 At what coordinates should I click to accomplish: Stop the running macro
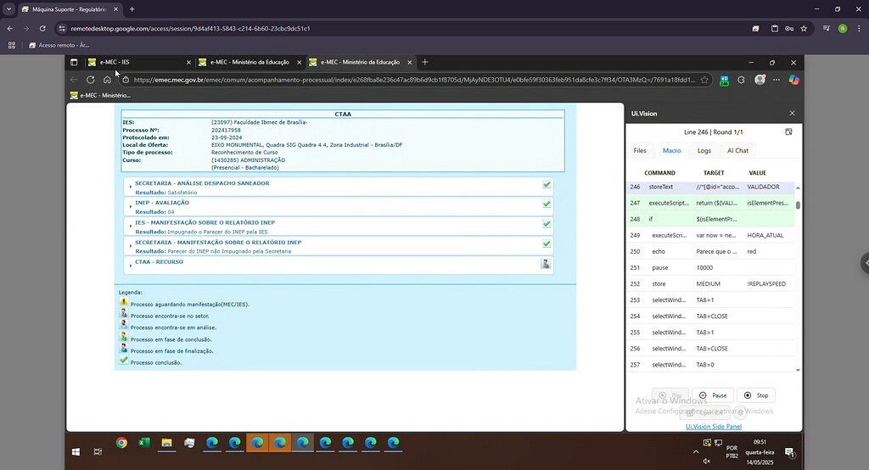(x=756, y=395)
